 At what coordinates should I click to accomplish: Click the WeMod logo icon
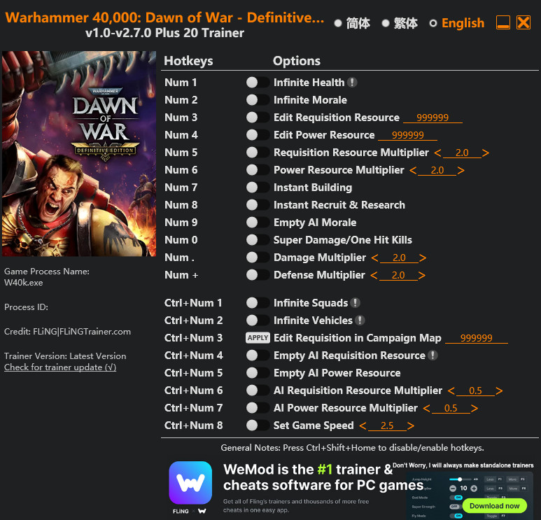coord(190,484)
